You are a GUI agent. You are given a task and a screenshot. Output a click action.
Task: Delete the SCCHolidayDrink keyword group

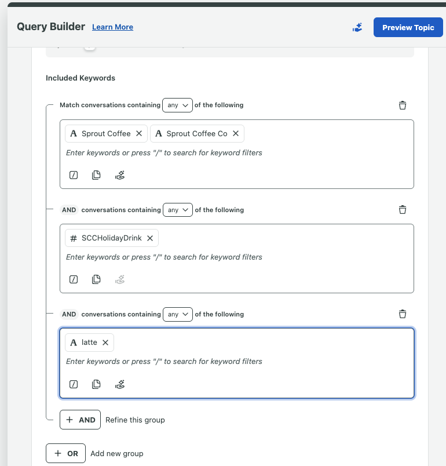click(x=403, y=209)
